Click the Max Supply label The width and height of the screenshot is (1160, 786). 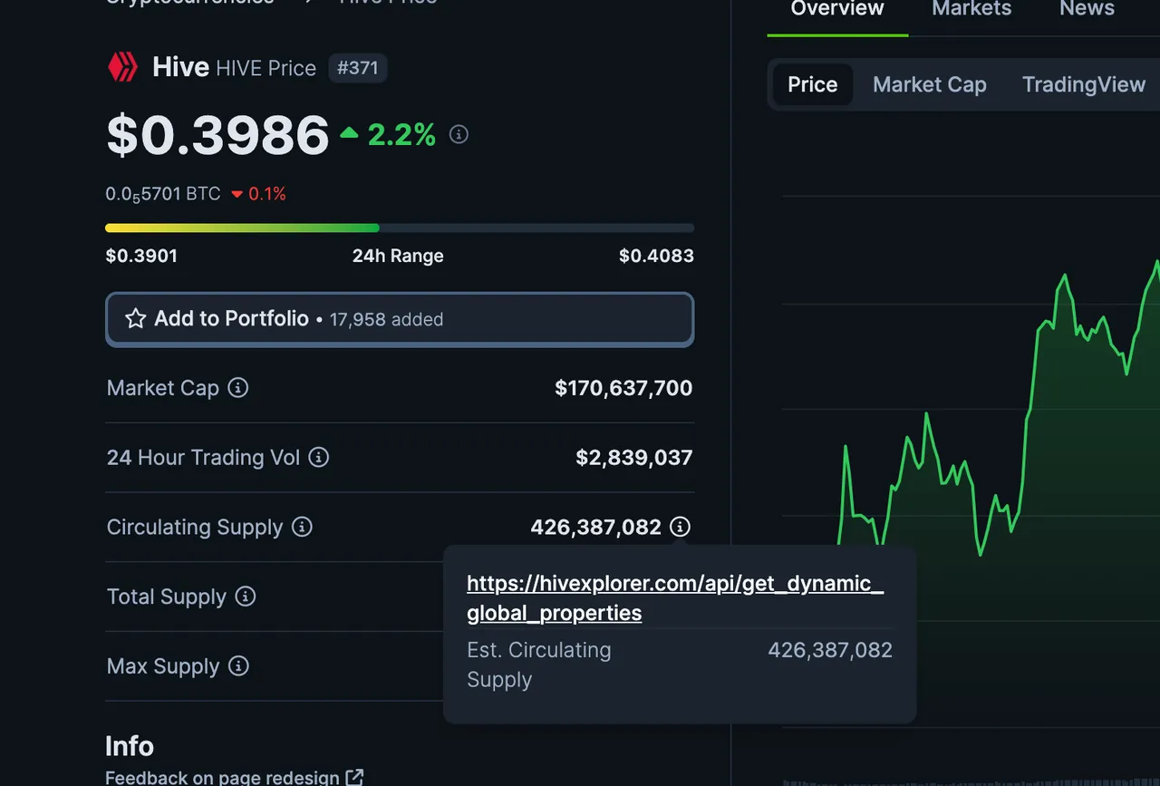click(x=163, y=666)
